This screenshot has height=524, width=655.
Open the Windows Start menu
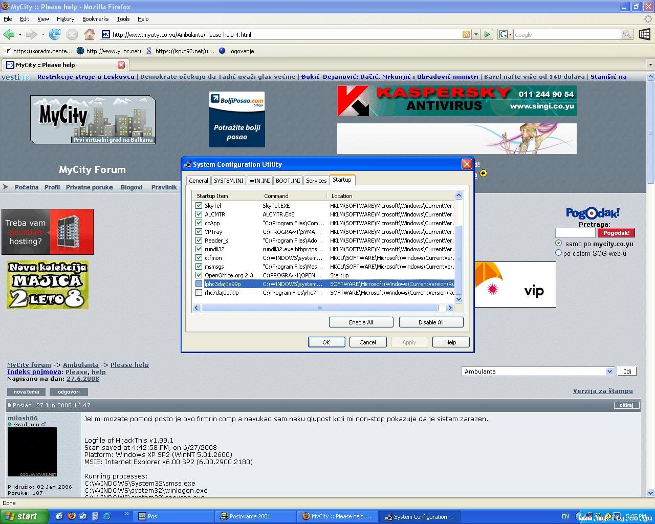point(25,516)
